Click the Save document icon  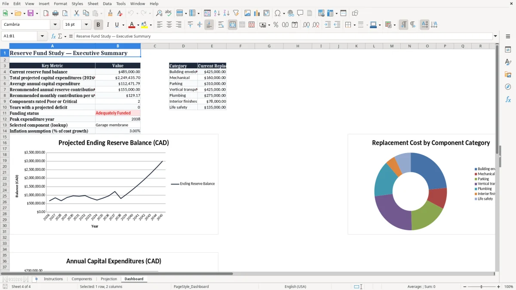pos(31,13)
